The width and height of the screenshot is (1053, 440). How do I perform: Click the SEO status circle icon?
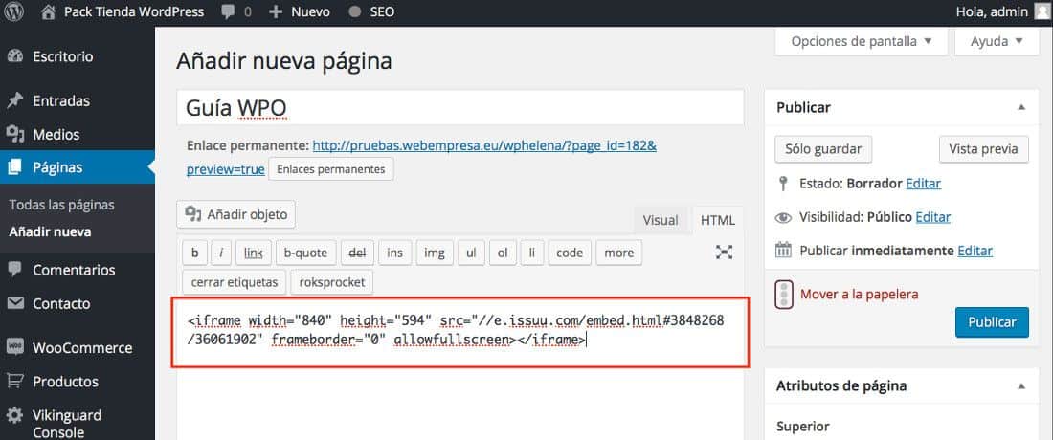355,12
